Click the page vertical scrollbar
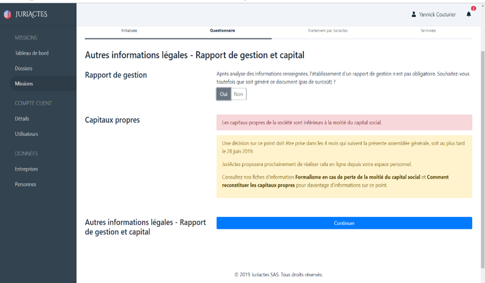Viewport: 485px width, 283px height. pyautogui.click(x=482, y=139)
